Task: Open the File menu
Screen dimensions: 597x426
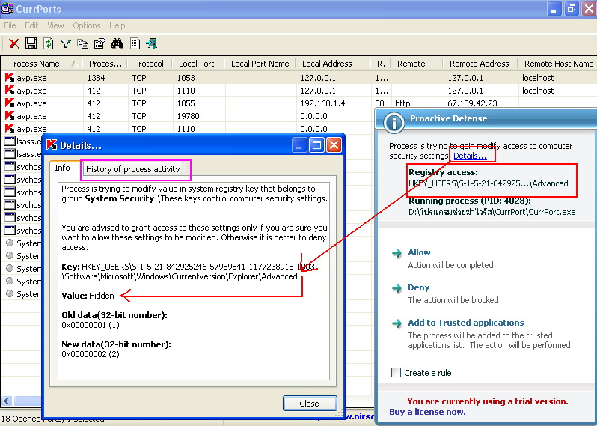Action: (10, 25)
